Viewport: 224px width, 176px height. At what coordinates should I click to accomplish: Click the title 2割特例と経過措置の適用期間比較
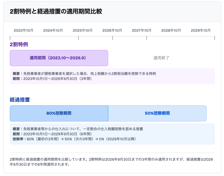click(x=56, y=12)
